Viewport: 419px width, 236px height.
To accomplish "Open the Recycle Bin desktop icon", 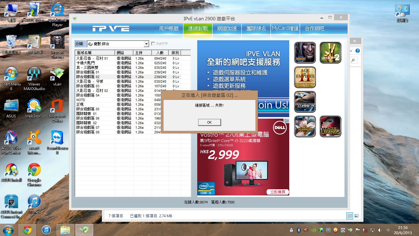I will (x=11, y=45).
